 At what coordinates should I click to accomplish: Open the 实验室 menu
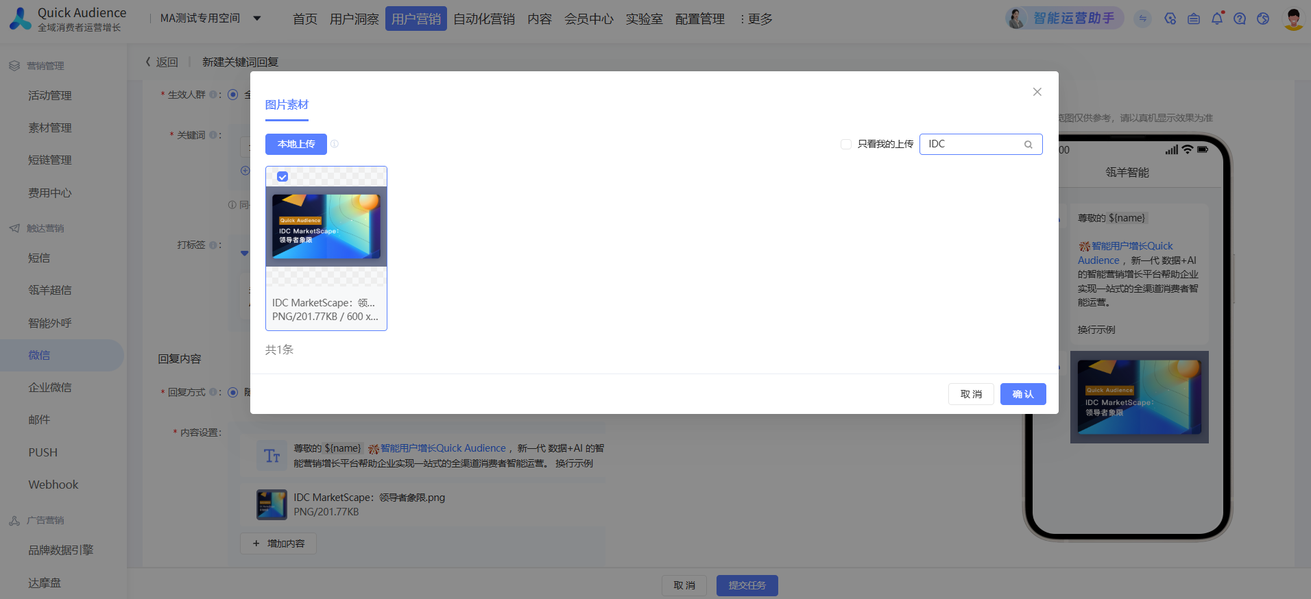click(644, 19)
